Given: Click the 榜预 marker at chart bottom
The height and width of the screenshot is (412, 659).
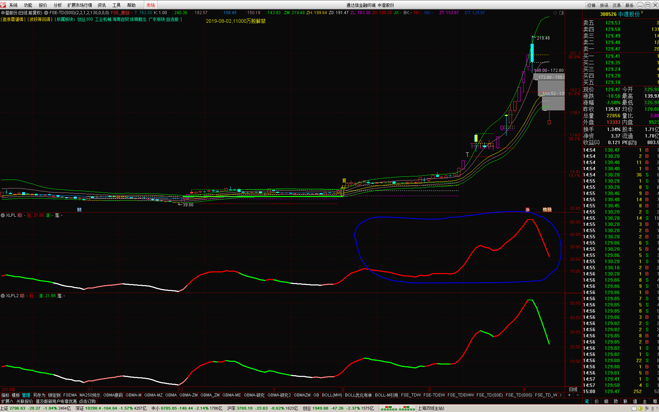Looking at the screenshot, I should click(547, 209).
